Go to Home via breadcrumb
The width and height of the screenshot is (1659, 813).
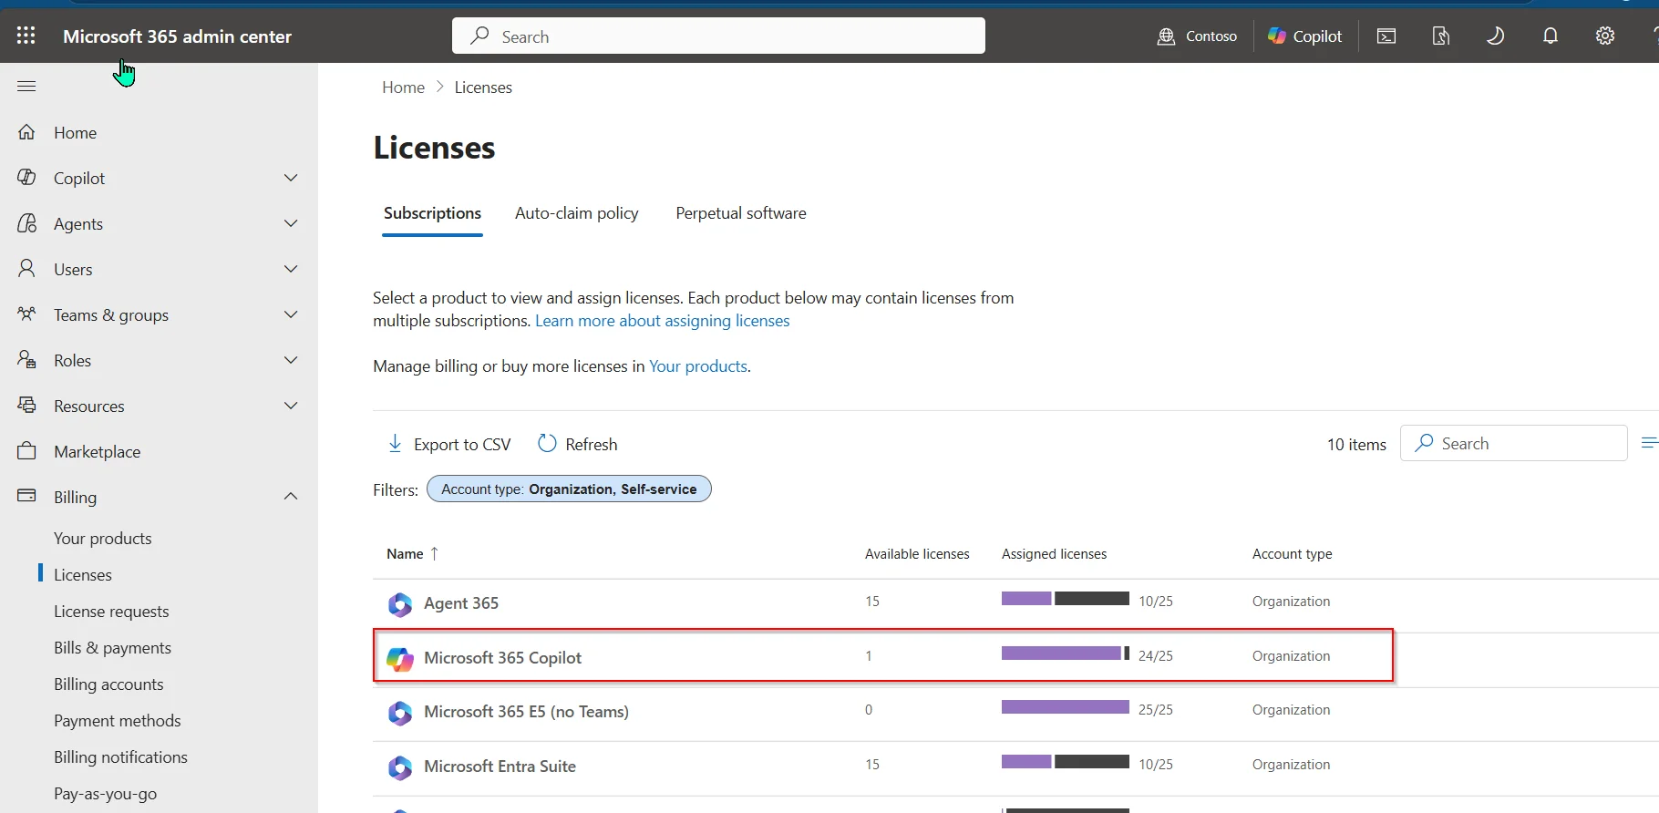403,87
